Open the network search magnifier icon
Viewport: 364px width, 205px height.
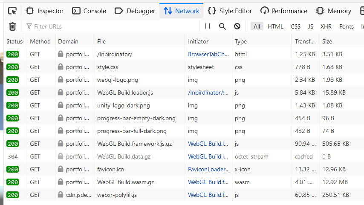[222, 26]
